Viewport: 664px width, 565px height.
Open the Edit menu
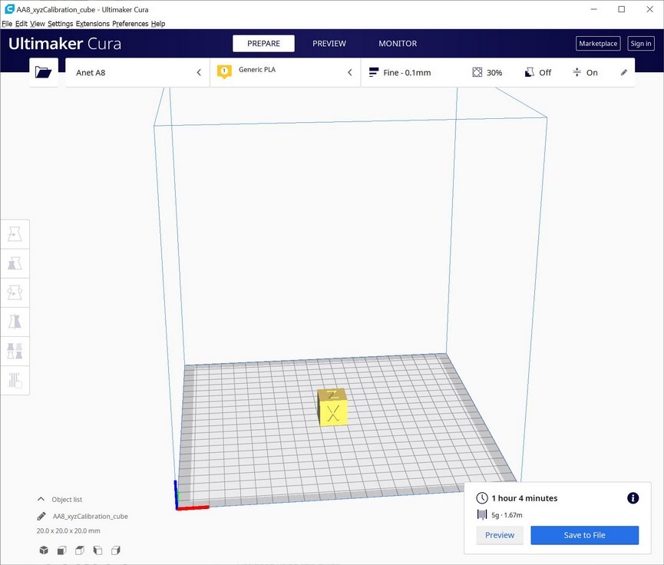pos(21,24)
